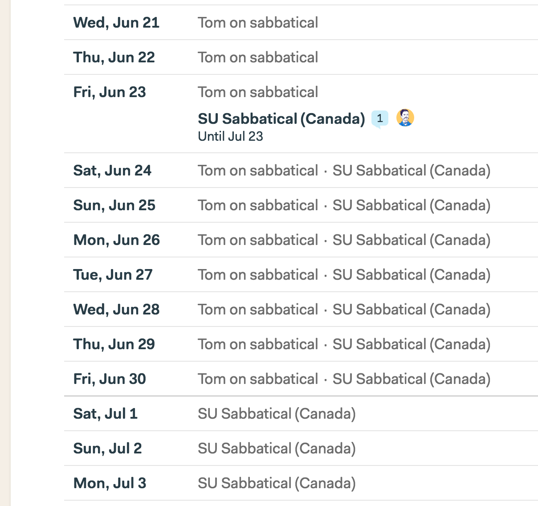Select Tom on sabbatical on Thu, Jun 22
Image resolution: width=538 pixels, height=506 pixels.
coord(258,57)
